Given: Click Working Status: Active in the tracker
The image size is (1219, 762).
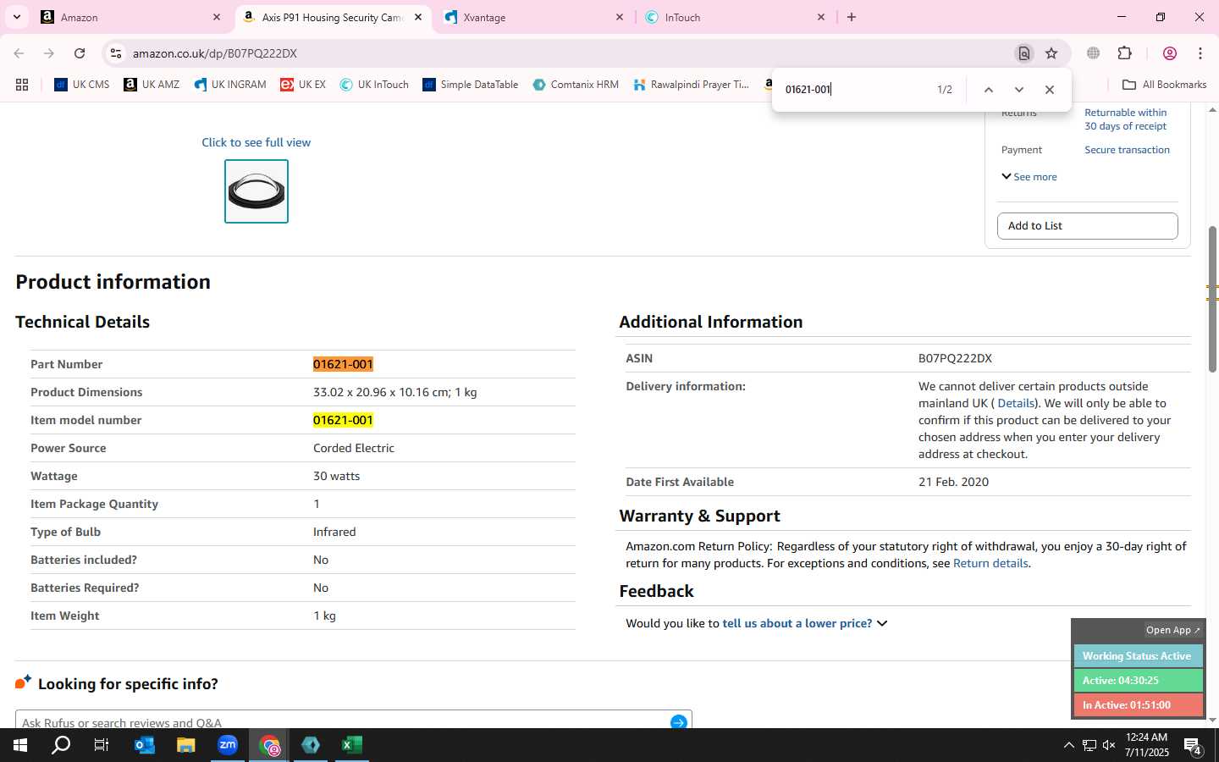Looking at the screenshot, I should [x=1137, y=656].
